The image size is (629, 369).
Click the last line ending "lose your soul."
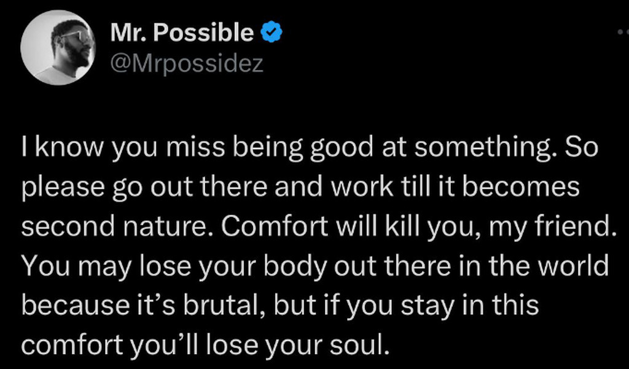coord(205,344)
